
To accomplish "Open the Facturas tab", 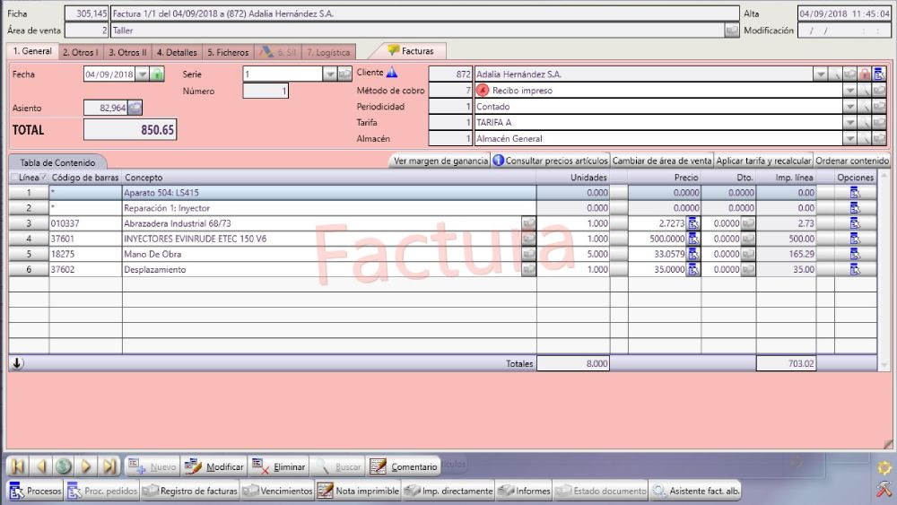I will (x=411, y=51).
